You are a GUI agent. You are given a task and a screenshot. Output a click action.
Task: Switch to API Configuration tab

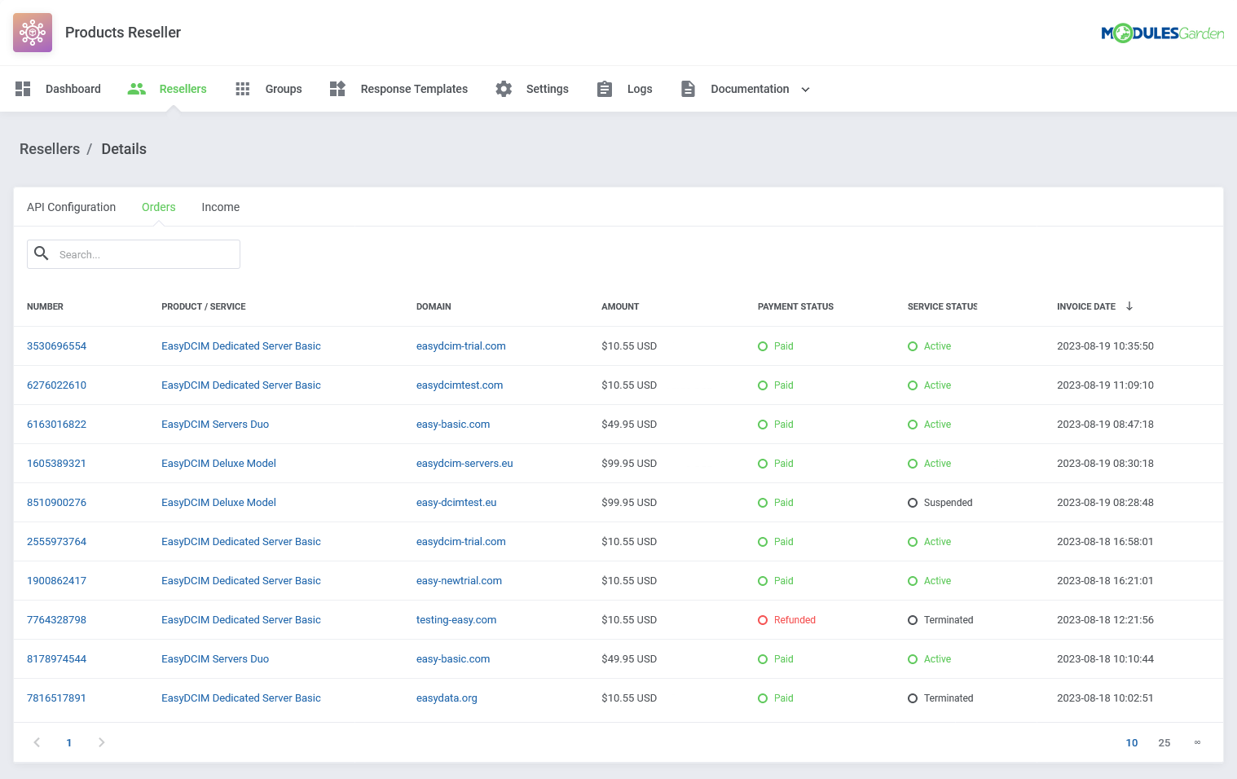click(72, 207)
